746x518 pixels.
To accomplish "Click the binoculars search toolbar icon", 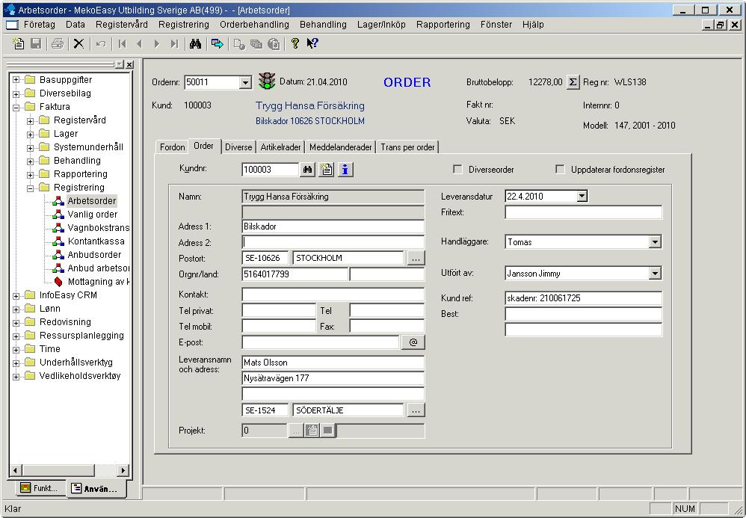I will point(195,44).
